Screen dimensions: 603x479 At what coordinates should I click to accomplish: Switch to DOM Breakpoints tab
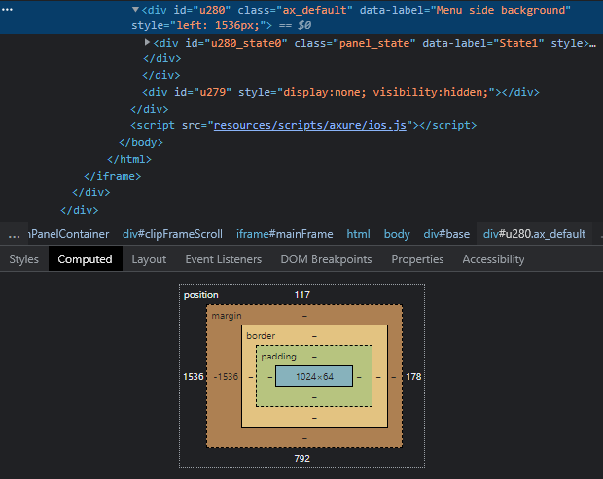[x=326, y=259]
